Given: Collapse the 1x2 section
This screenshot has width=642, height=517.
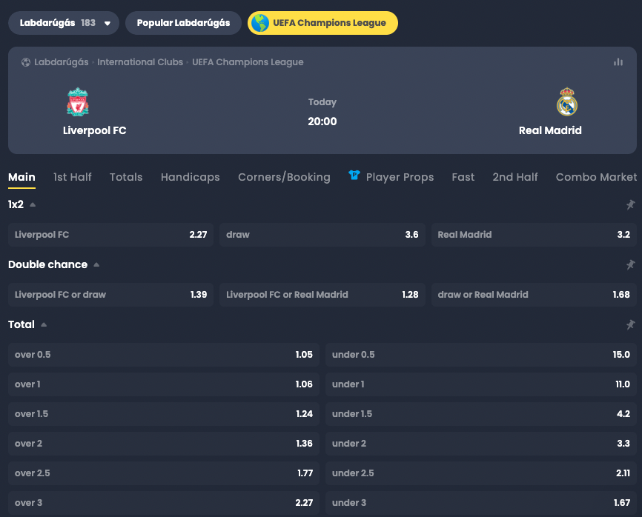Looking at the screenshot, I should click(x=33, y=204).
